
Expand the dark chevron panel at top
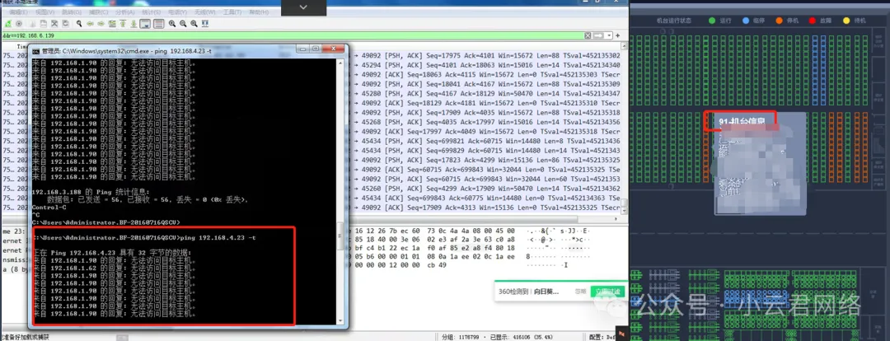[x=302, y=7]
